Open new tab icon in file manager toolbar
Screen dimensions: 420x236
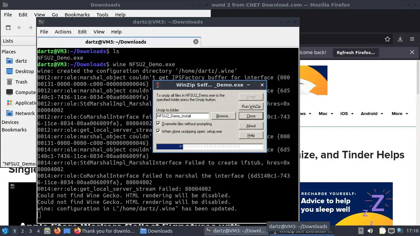click(8, 28)
